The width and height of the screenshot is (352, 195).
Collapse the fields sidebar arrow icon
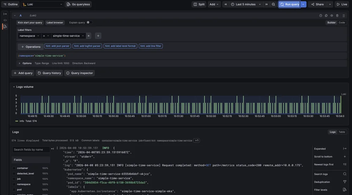(52, 149)
